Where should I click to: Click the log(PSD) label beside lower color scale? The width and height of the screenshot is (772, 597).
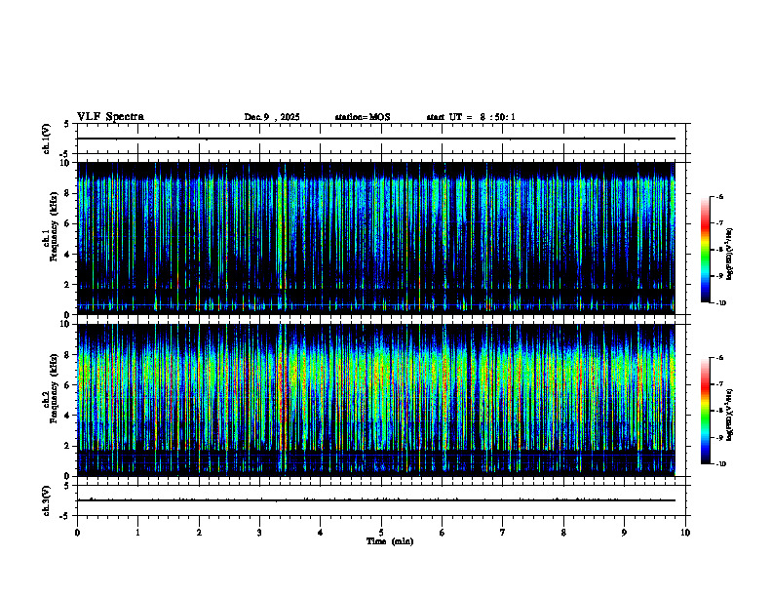(730, 415)
